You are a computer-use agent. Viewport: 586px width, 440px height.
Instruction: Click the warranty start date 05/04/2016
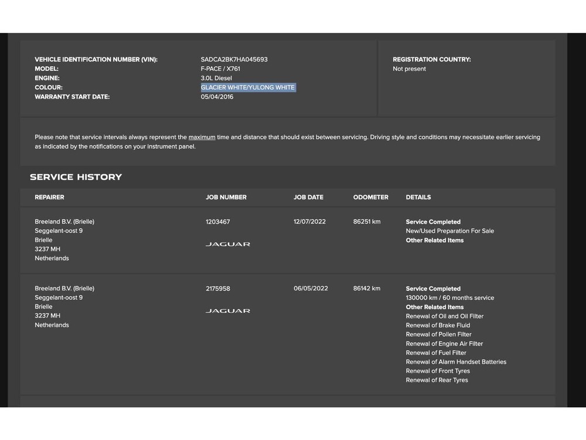[x=217, y=97]
